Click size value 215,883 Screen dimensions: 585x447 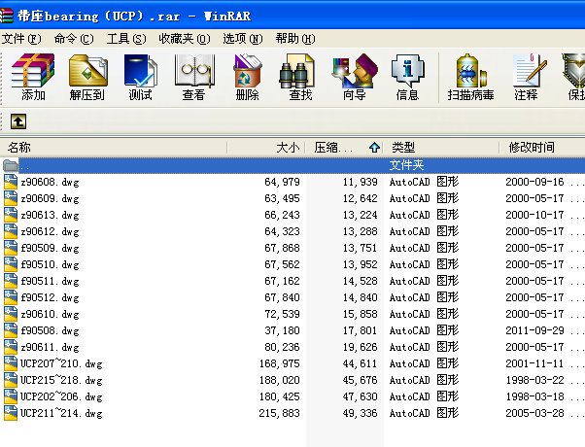(280, 413)
